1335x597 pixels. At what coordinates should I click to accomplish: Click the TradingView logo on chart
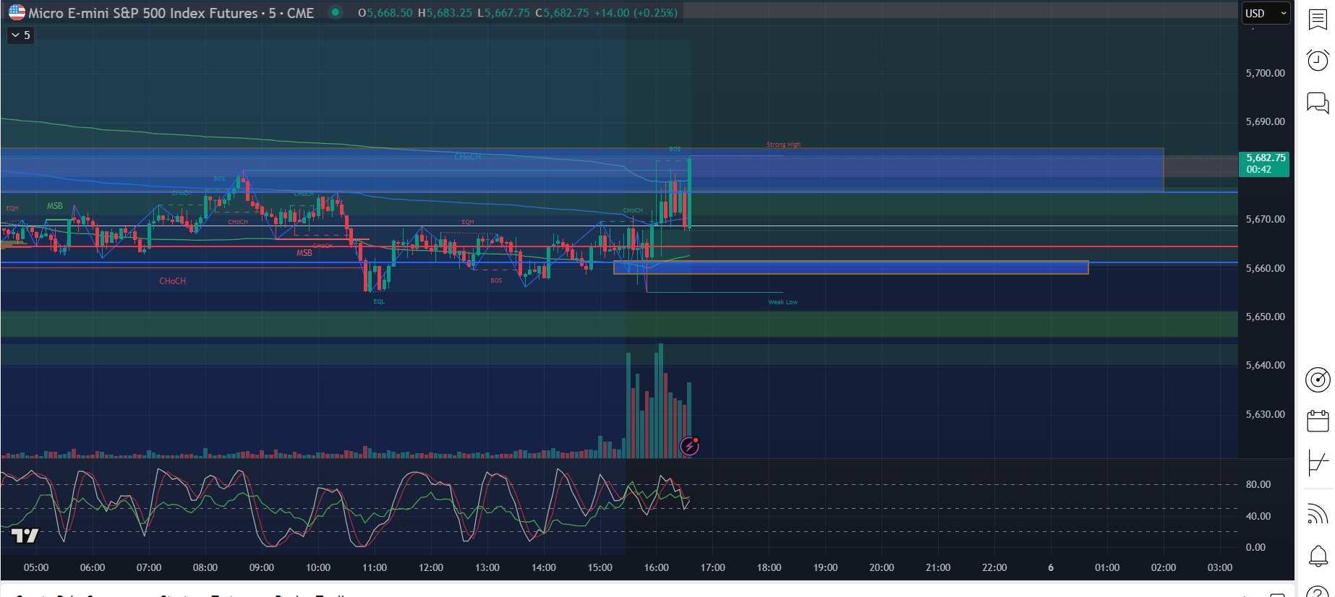coord(25,536)
